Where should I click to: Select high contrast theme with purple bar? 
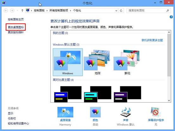(127, 94)
